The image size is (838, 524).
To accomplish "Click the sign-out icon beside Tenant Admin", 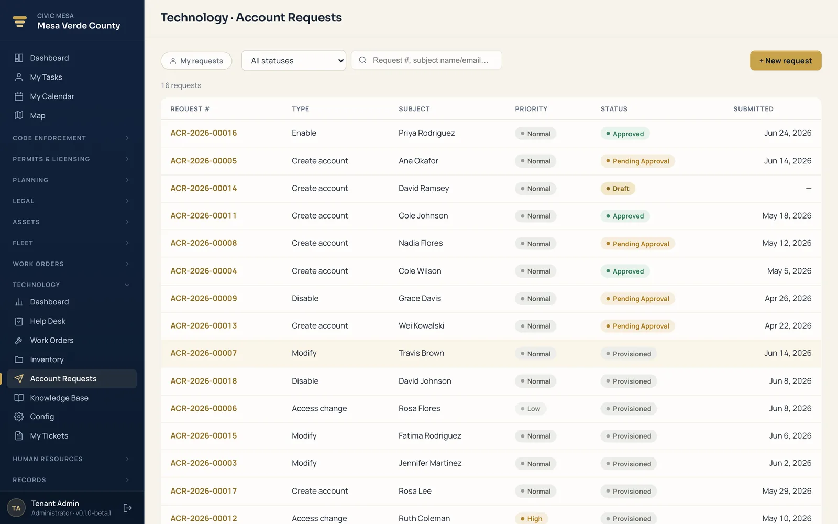I will [127, 508].
